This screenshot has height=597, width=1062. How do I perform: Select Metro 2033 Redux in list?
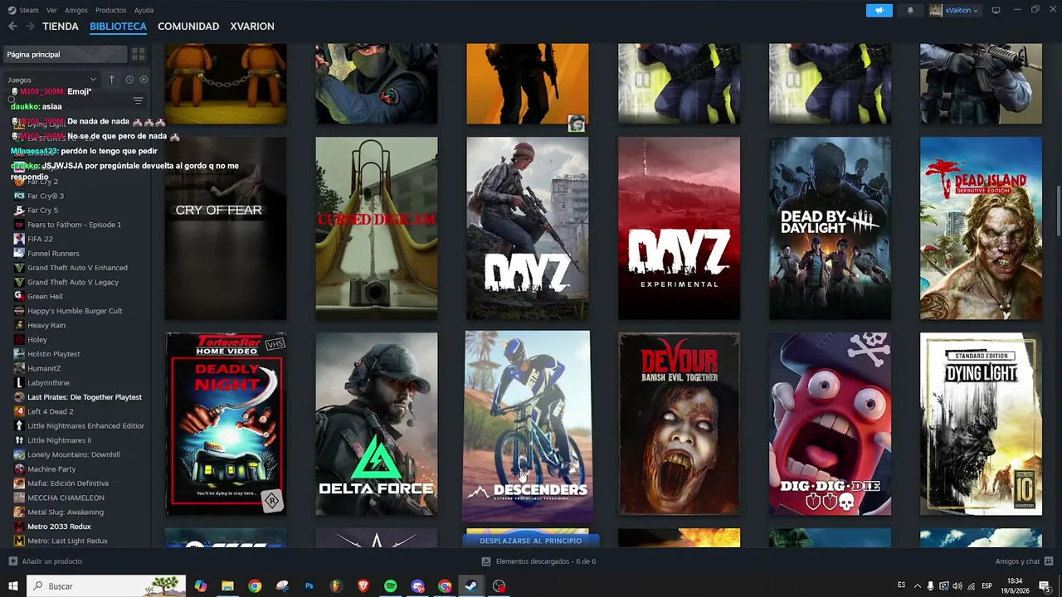59,527
